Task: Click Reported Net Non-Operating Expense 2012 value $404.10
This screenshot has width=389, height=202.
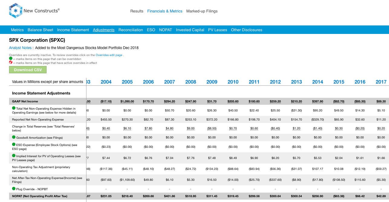Action: [275, 120]
